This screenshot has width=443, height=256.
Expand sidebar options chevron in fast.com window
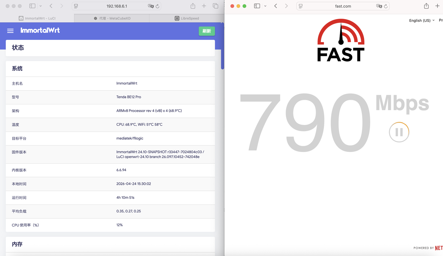pos(265,6)
